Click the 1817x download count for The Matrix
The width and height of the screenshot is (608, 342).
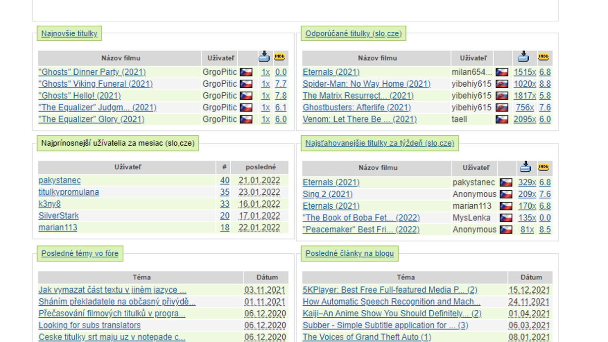point(524,96)
